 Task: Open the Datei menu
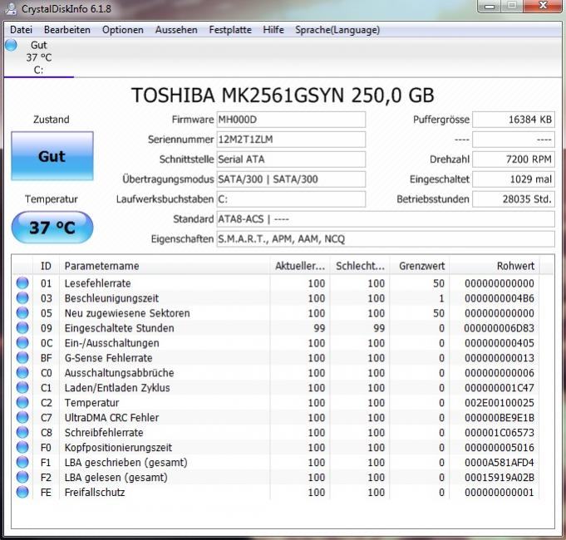click(21, 30)
